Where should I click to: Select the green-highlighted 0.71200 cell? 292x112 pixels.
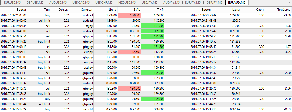153,31
